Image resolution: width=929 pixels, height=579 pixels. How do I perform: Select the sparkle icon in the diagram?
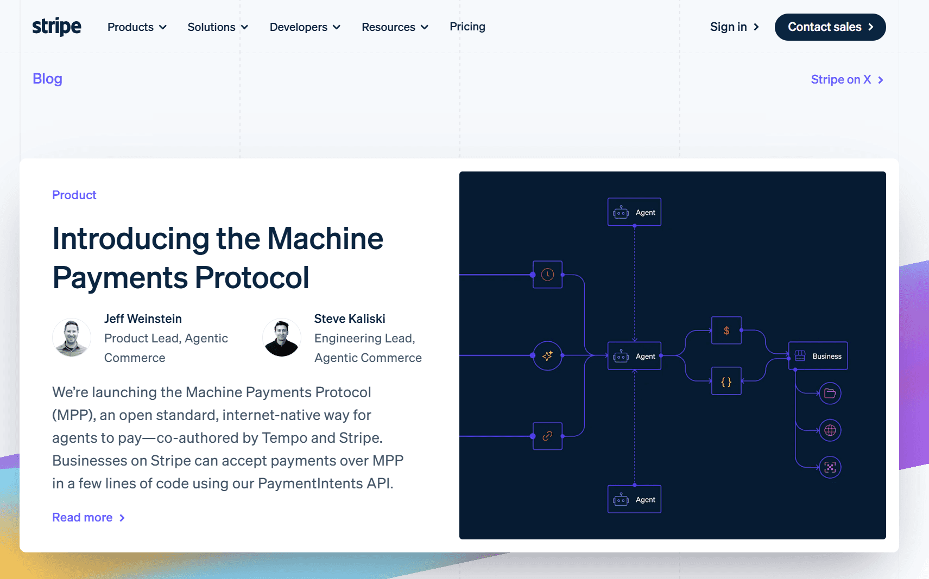pyautogui.click(x=547, y=356)
